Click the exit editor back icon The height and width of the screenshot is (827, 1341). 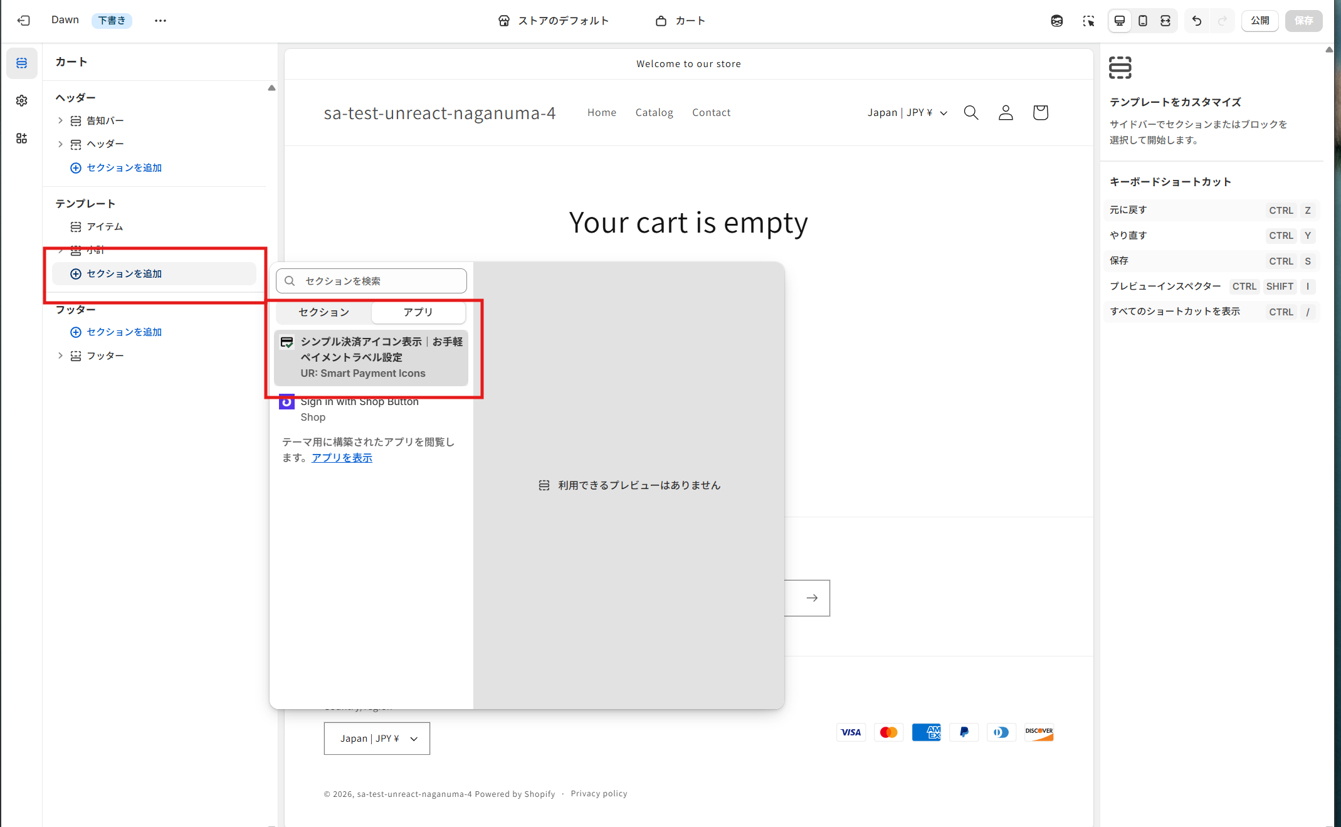pos(23,21)
